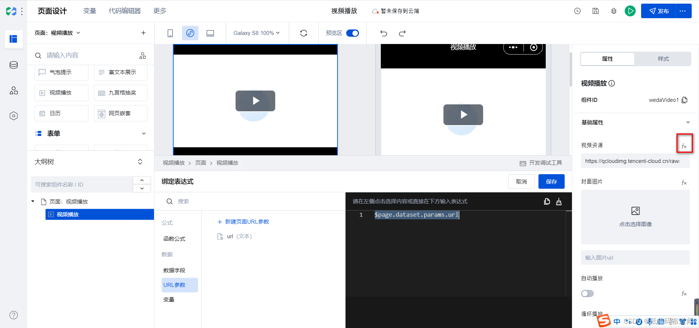Run preview with the green play button
The width and height of the screenshot is (699, 328).
pos(630,11)
